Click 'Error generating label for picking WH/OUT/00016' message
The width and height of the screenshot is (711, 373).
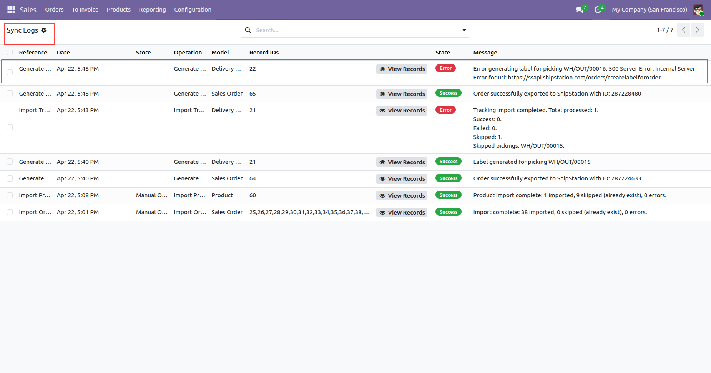point(584,73)
